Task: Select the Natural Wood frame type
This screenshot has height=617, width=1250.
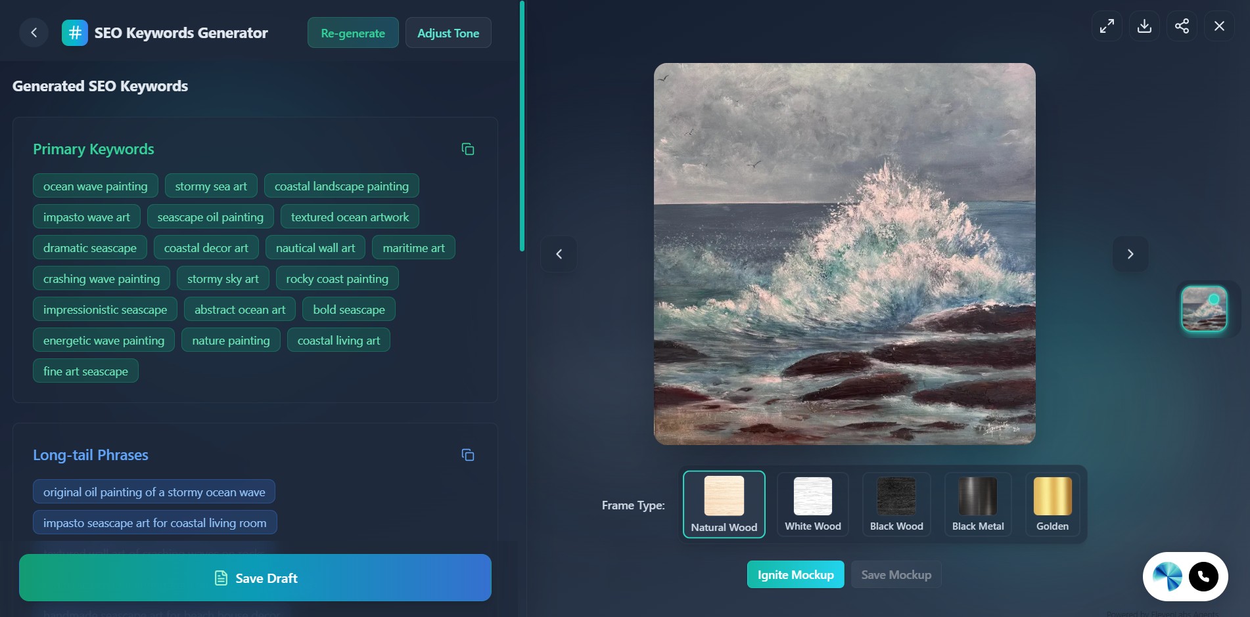Action: [x=724, y=504]
